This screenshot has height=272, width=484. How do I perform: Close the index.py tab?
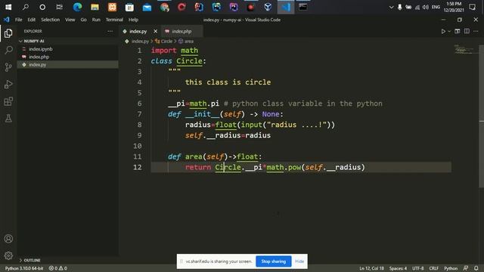(155, 31)
